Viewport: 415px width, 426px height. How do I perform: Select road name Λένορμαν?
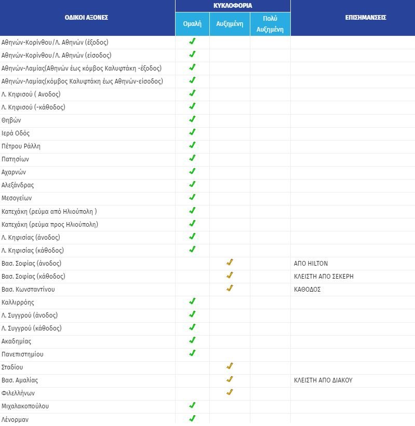pyautogui.click(x=15, y=419)
